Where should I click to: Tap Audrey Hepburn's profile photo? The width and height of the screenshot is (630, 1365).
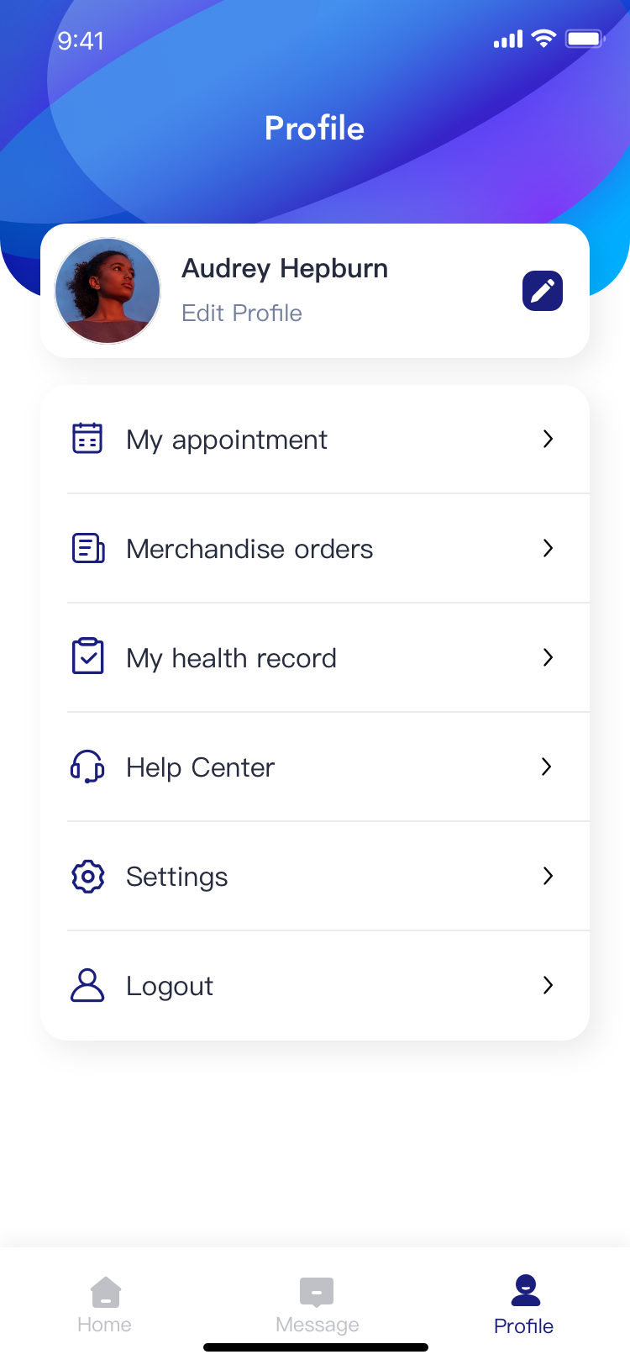tap(108, 291)
